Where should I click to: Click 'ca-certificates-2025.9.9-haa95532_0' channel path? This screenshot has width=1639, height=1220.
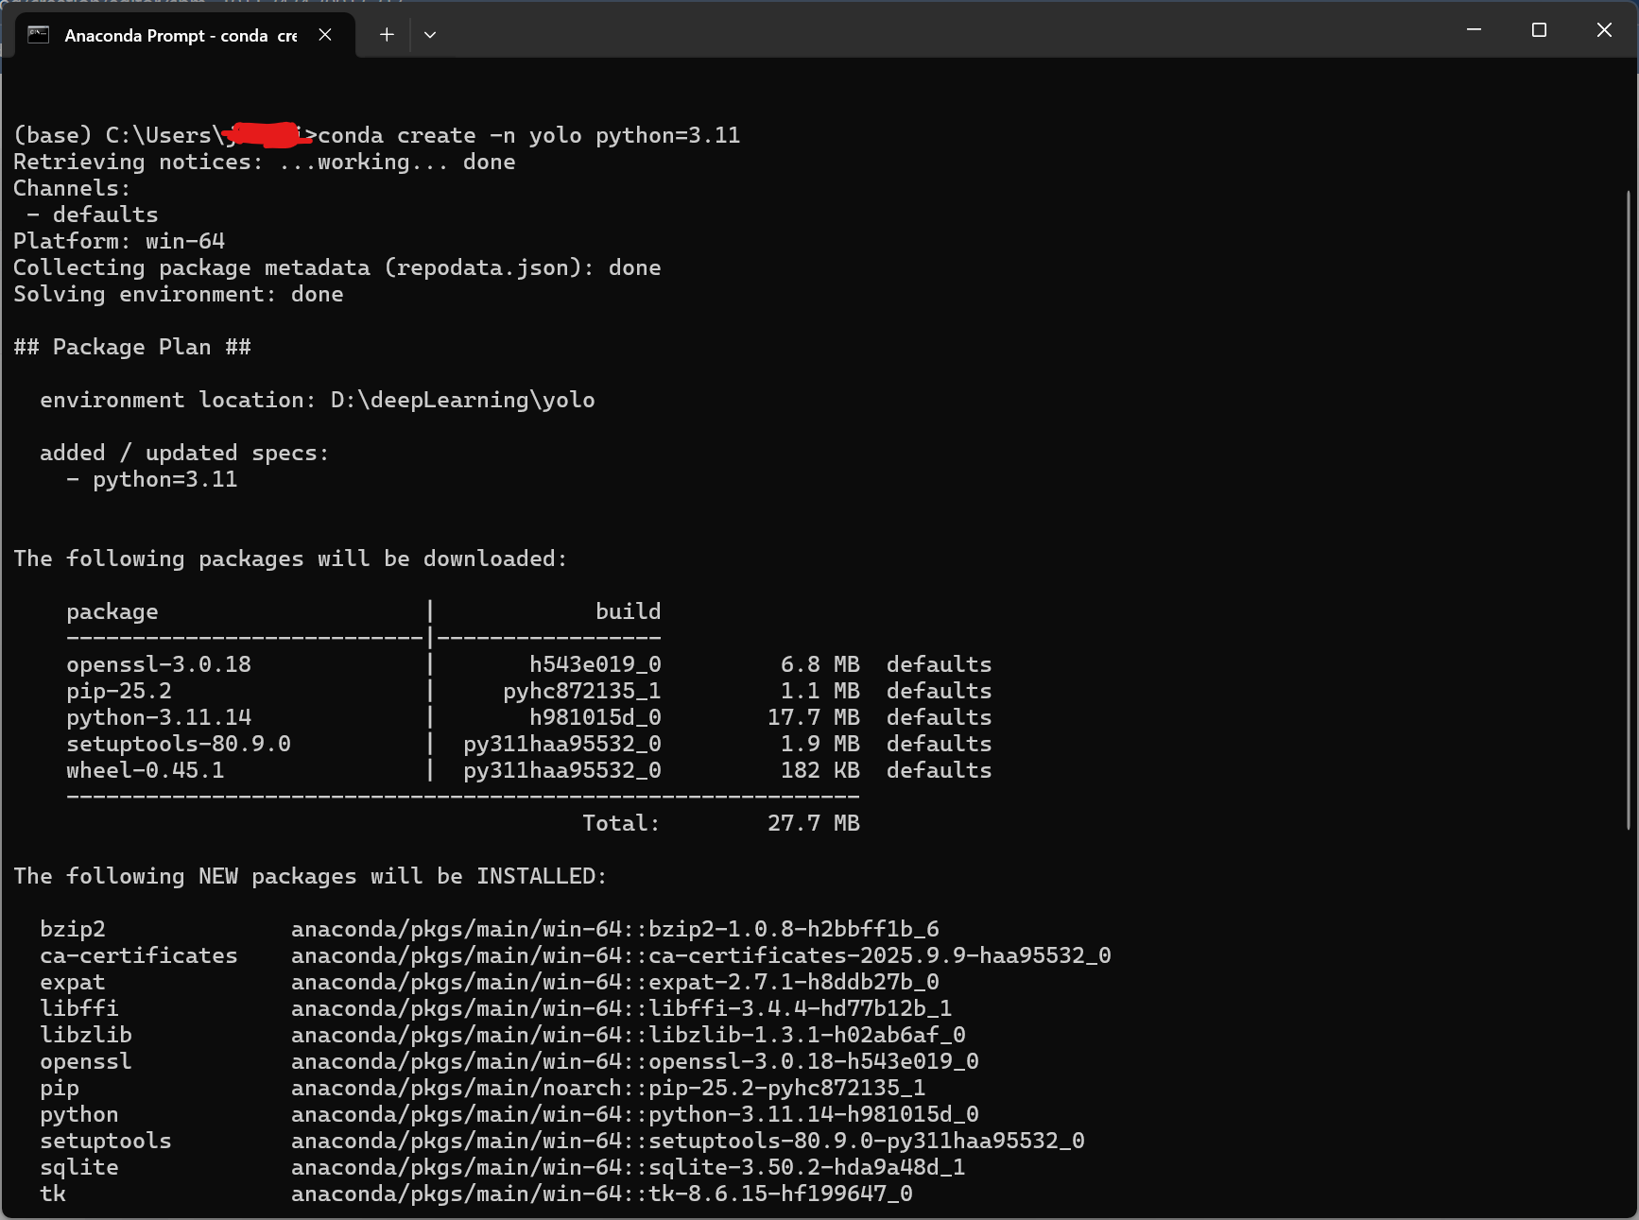pyautogui.click(x=701, y=955)
